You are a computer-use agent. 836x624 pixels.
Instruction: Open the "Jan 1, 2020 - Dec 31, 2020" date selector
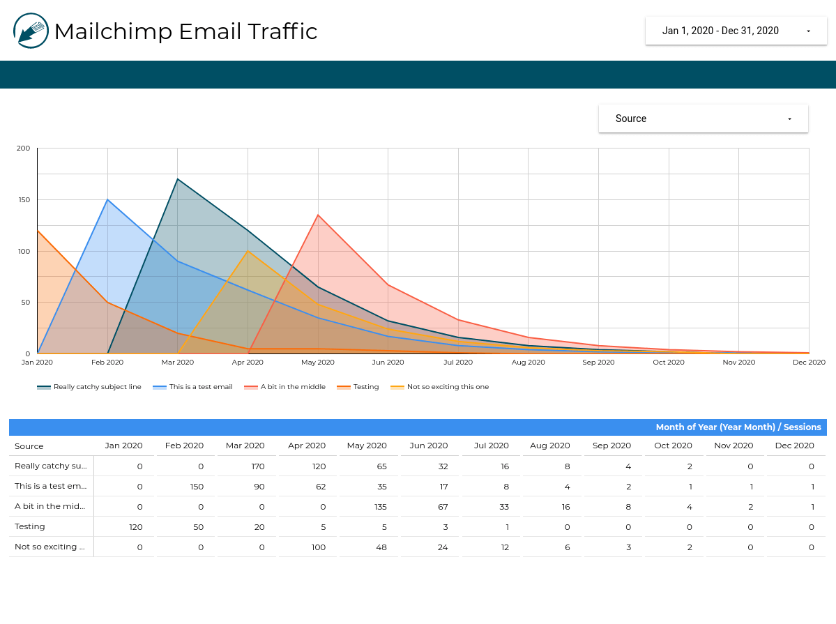point(720,31)
